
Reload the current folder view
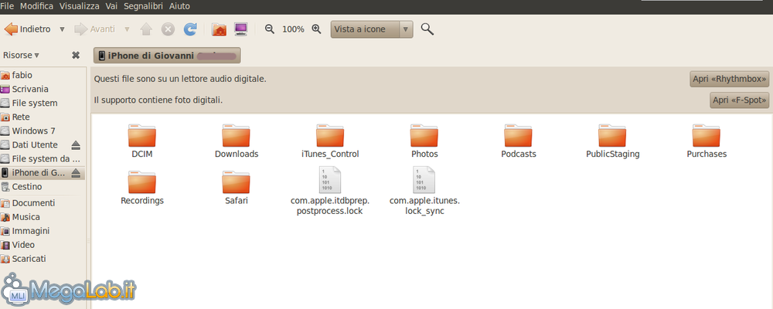tap(190, 29)
